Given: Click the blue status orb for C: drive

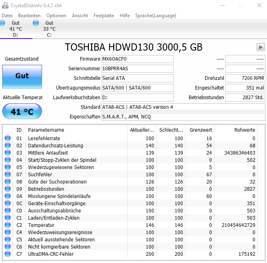Looking at the screenshot, I should pyautogui.click(x=36, y=23).
